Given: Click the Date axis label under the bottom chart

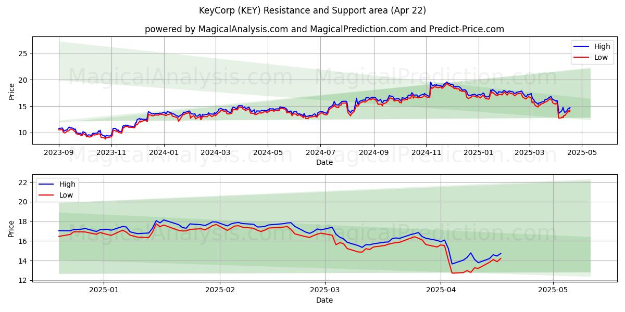Looking at the screenshot, I should (x=324, y=300).
